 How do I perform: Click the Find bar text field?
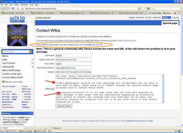(x=16, y=128)
